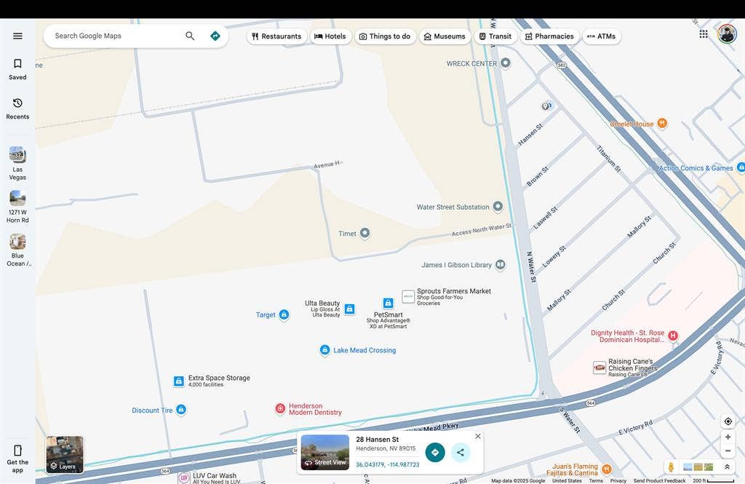Click the search magnifier icon
This screenshot has width=745, height=484.
[x=190, y=36]
